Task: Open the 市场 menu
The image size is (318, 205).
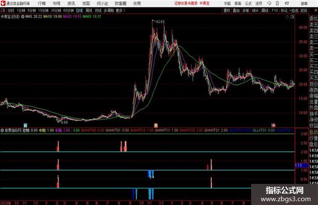Action: coord(57,3)
